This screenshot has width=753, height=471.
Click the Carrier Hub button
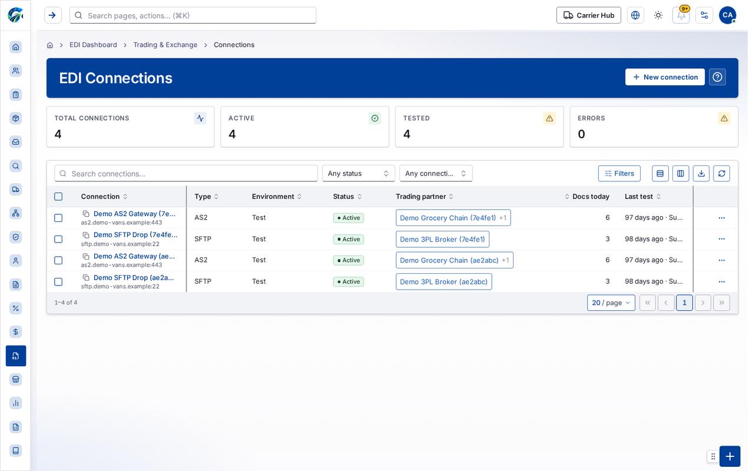tap(589, 15)
